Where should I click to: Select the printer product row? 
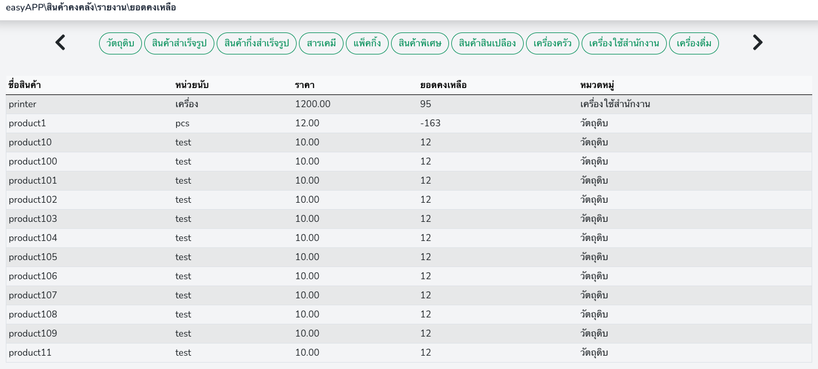pyautogui.click(x=23, y=104)
